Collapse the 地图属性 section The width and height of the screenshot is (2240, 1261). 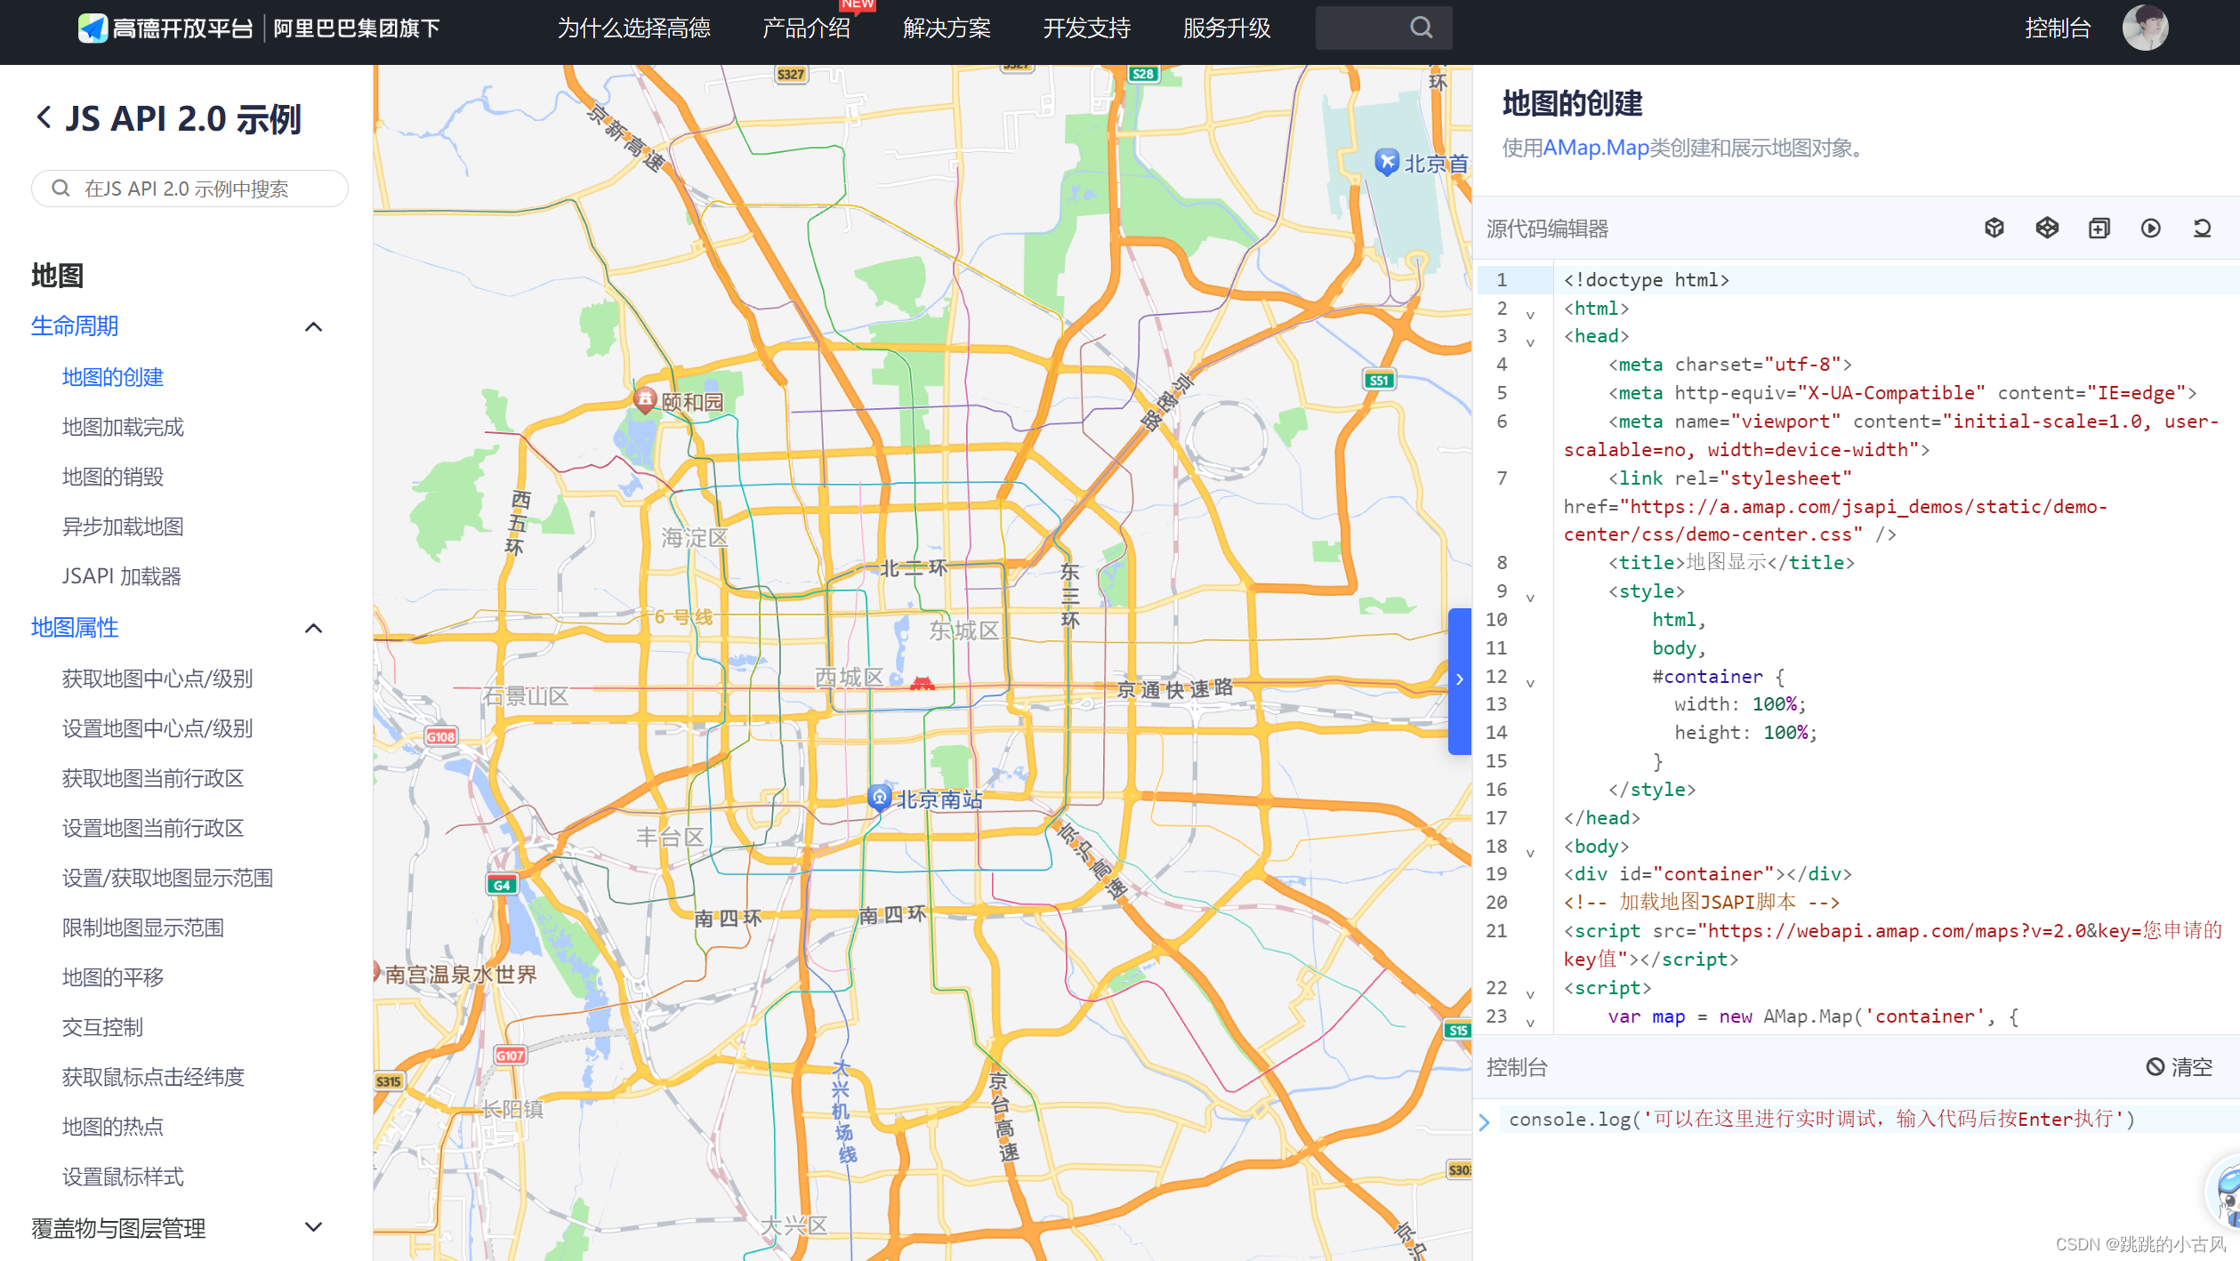point(313,629)
